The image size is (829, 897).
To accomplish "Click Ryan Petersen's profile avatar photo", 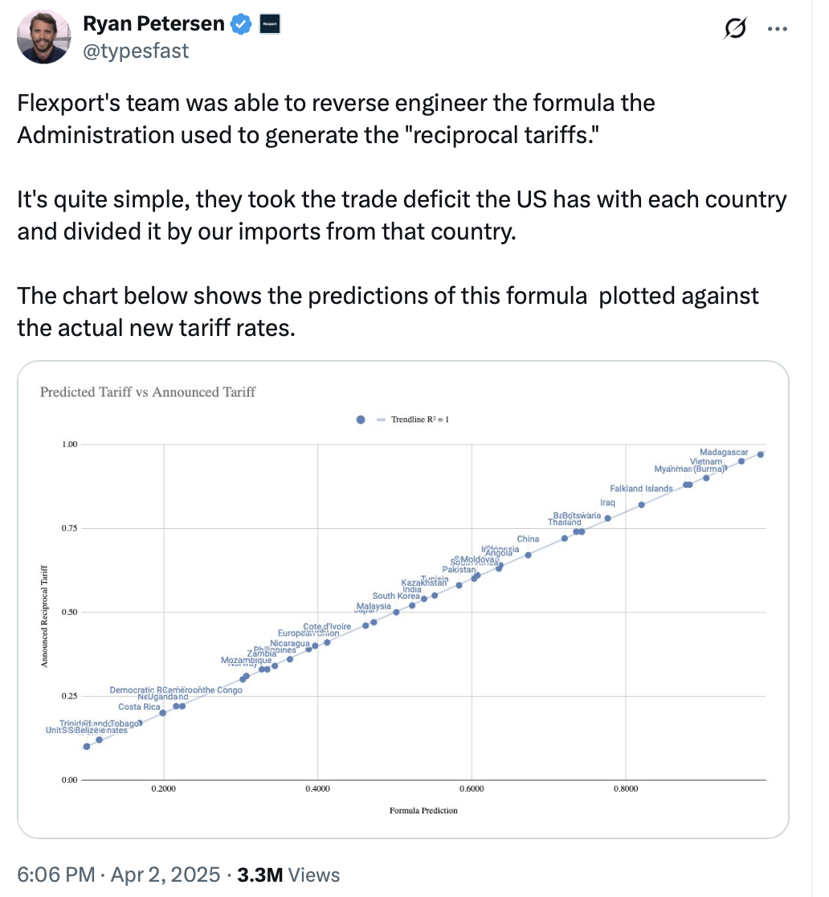I will [44, 37].
